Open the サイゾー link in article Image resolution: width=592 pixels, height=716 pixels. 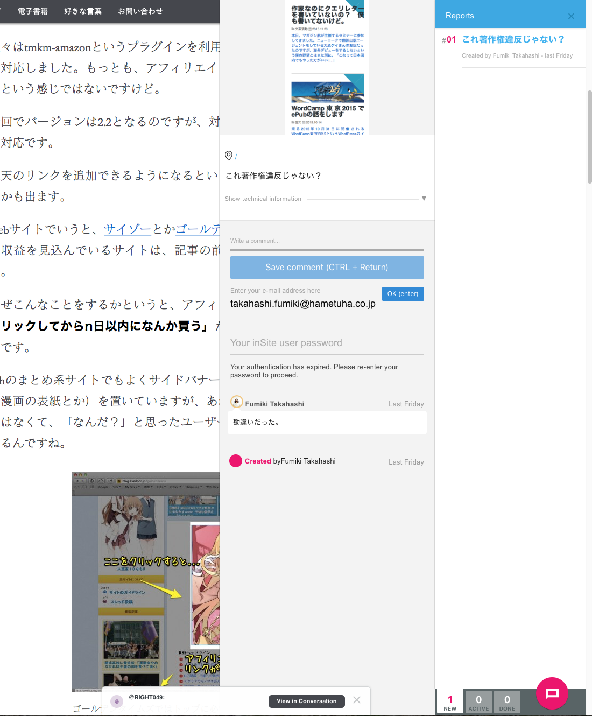[128, 229]
